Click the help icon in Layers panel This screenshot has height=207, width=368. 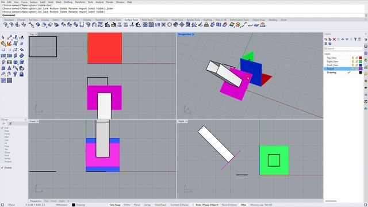tap(330, 44)
